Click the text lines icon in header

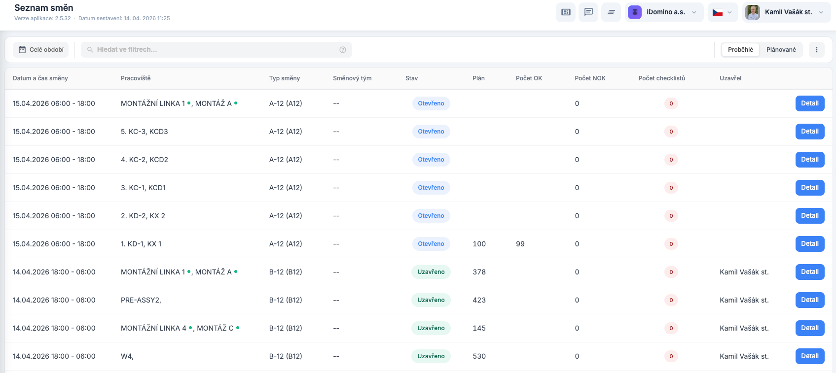(x=611, y=12)
